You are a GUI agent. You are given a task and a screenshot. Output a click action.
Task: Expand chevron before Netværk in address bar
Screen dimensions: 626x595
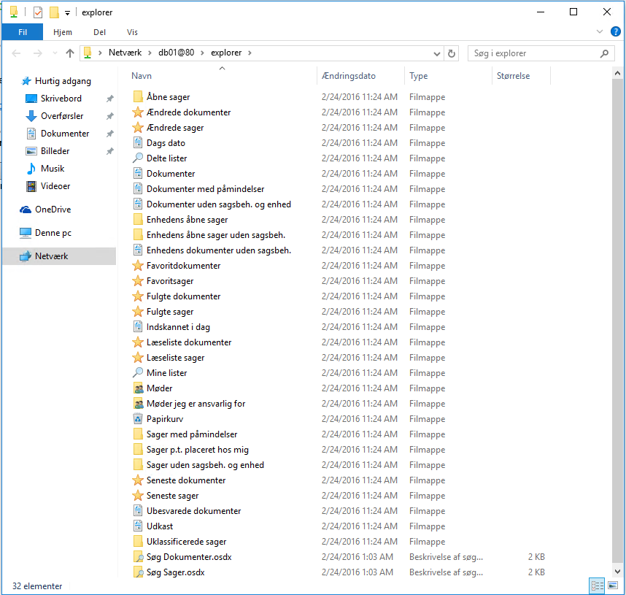(100, 53)
